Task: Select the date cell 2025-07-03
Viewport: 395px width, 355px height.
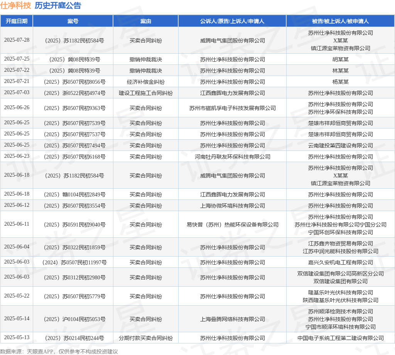Action: 17,93
